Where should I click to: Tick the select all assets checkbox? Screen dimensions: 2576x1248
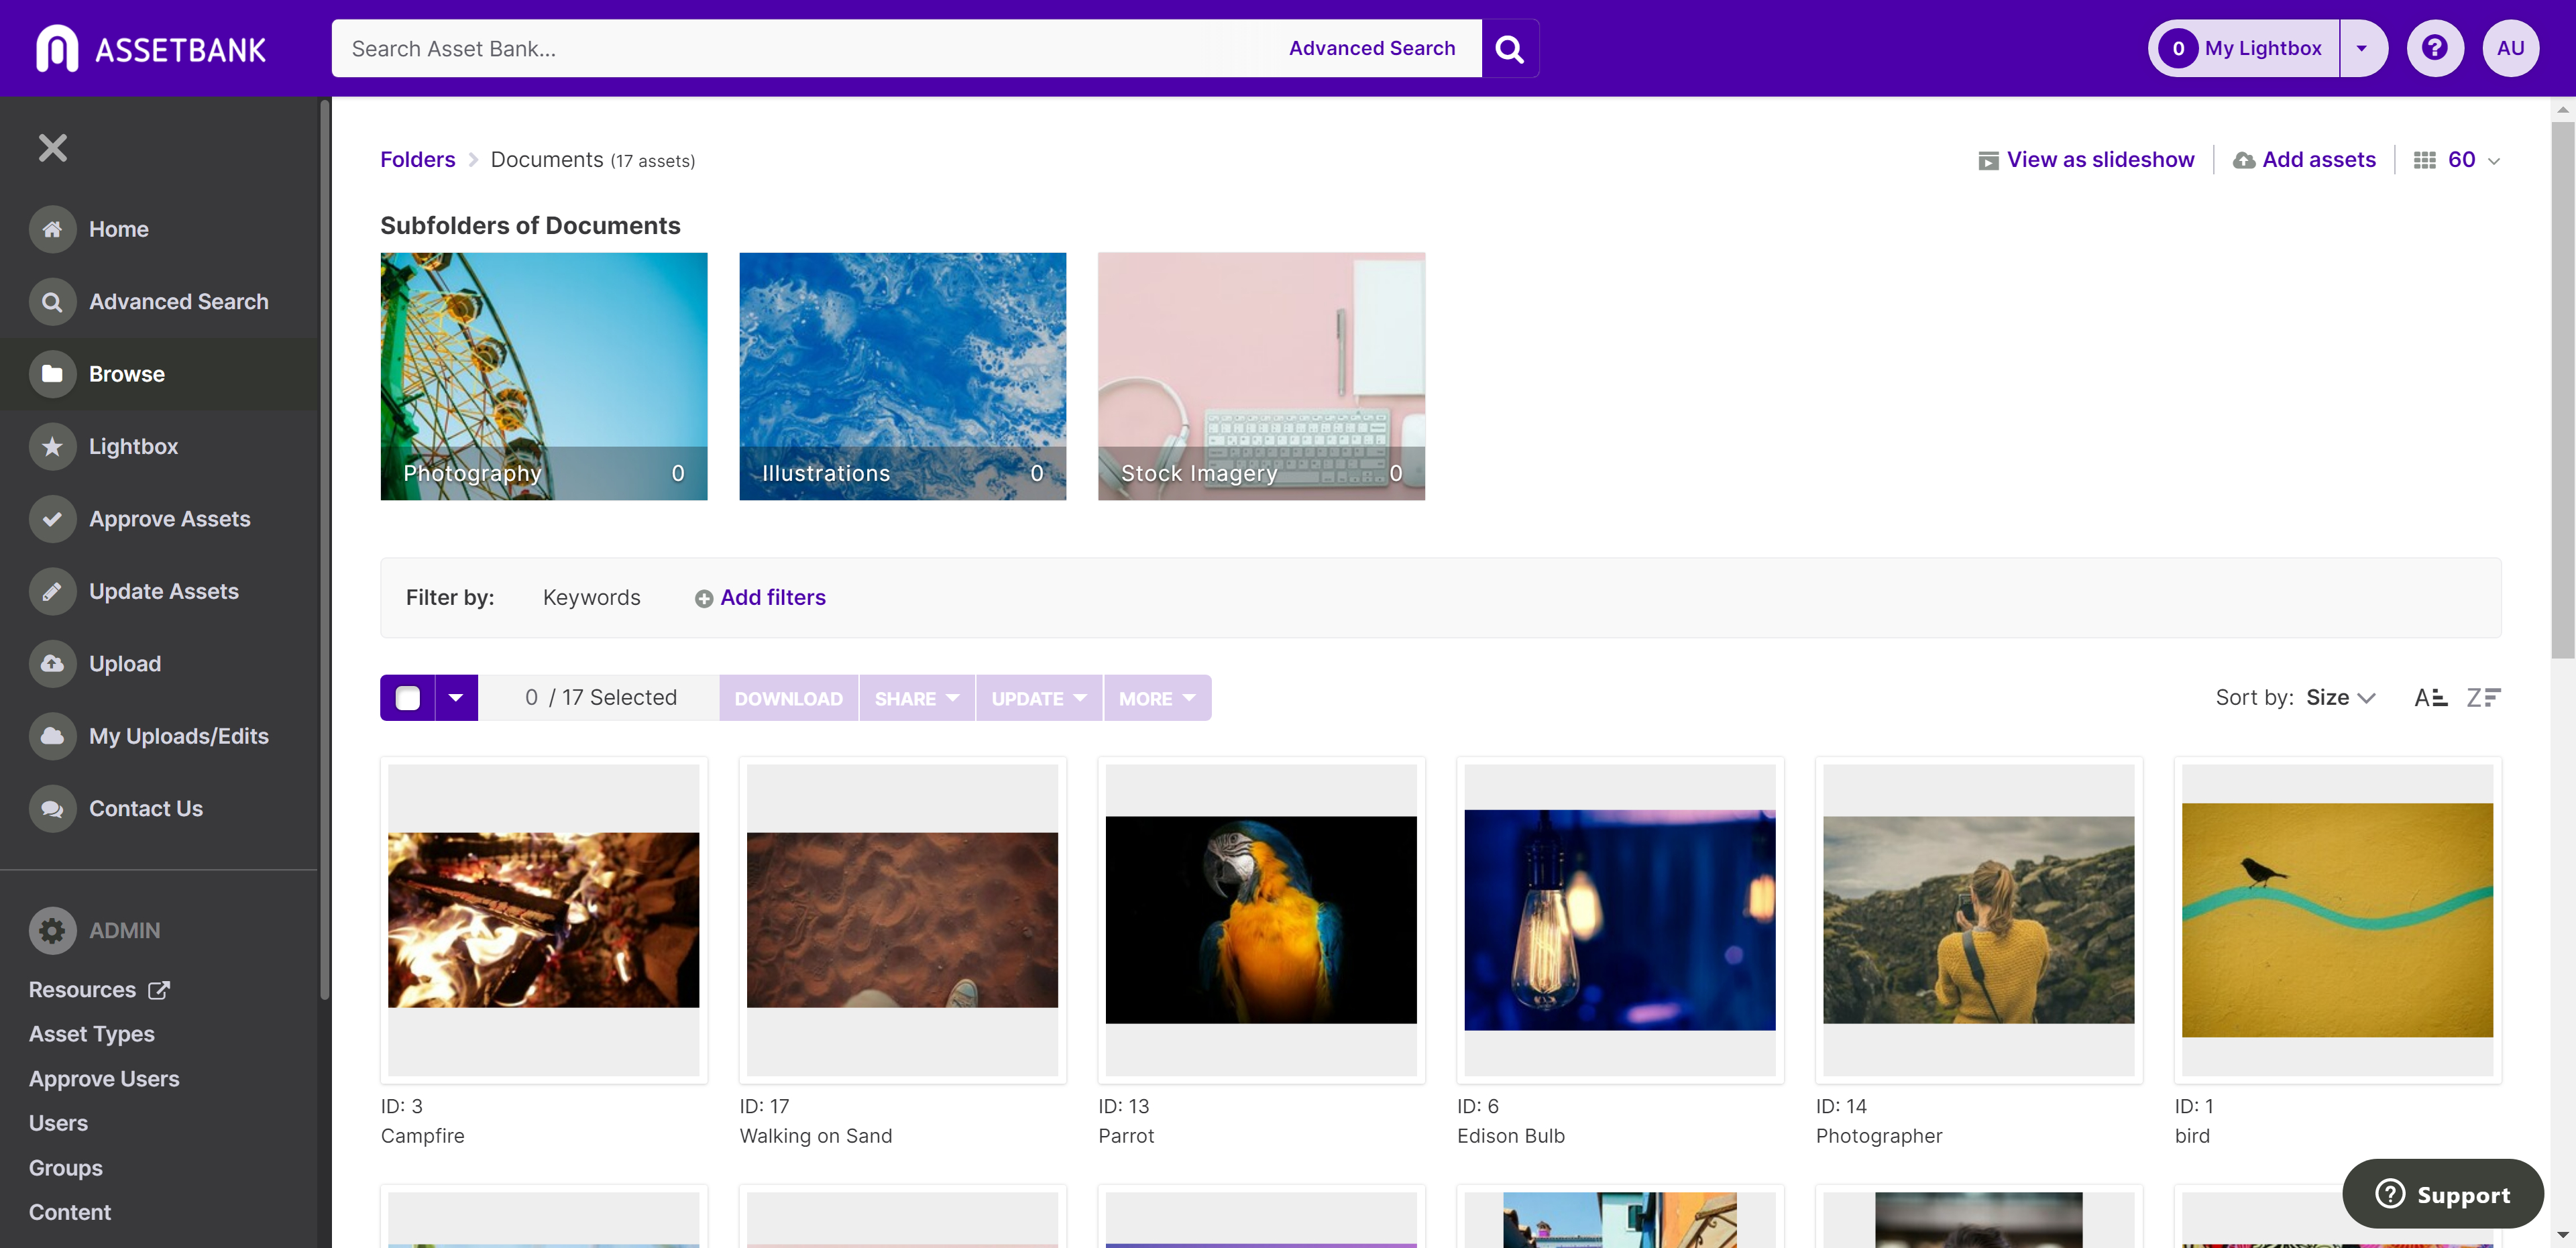[x=408, y=698]
